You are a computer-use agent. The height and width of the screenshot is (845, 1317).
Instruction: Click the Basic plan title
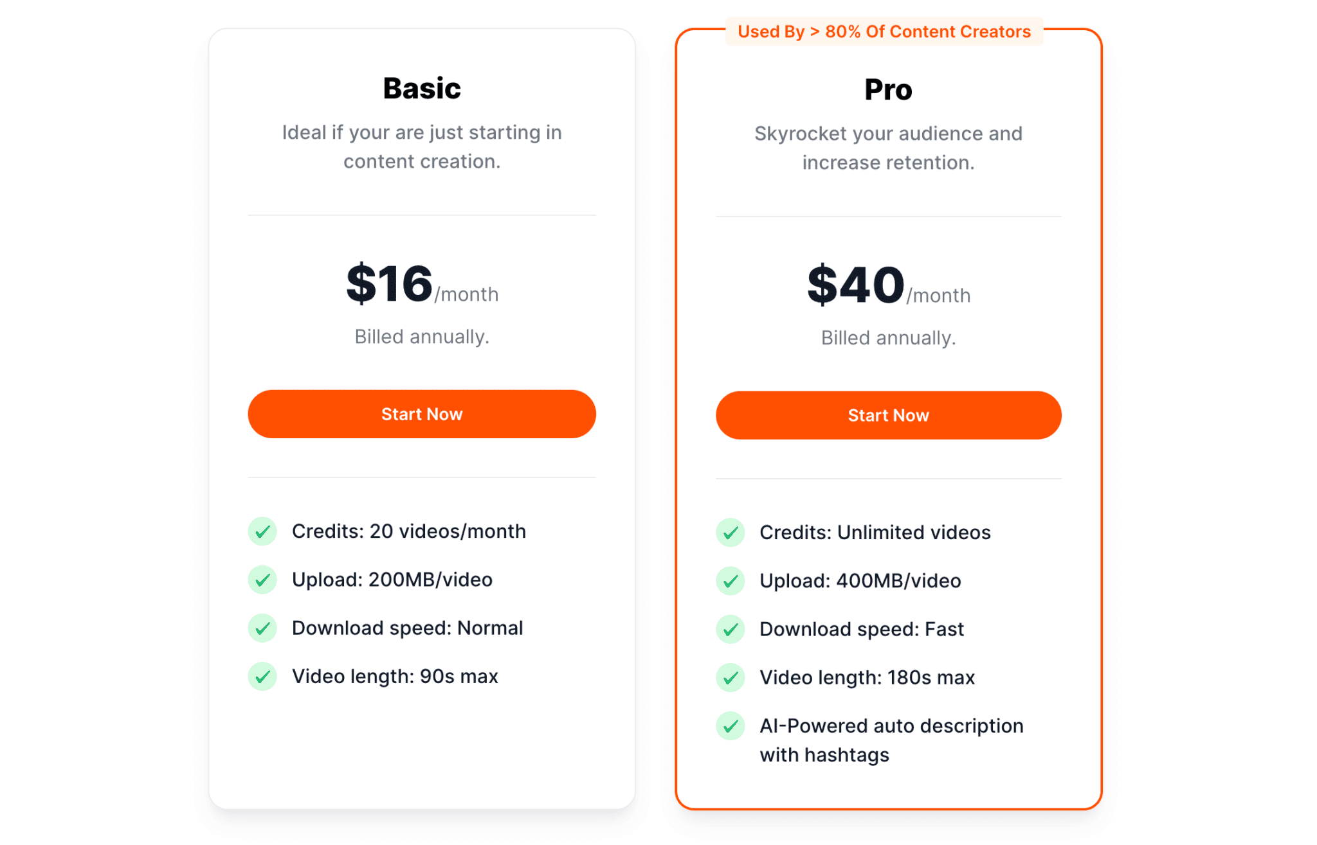[x=422, y=89]
